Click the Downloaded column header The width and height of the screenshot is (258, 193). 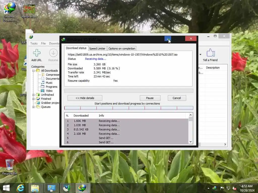[81, 116]
